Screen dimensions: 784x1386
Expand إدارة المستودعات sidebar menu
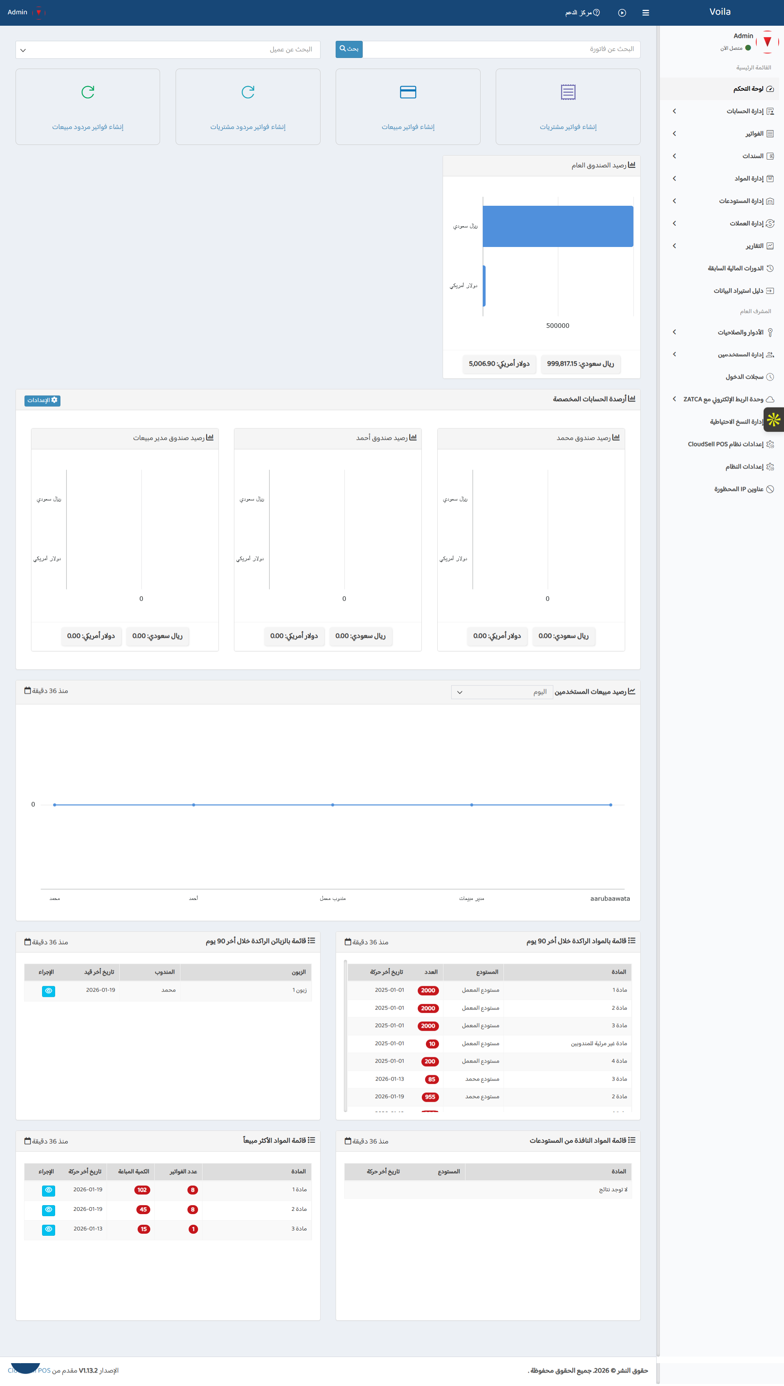click(x=720, y=201)
